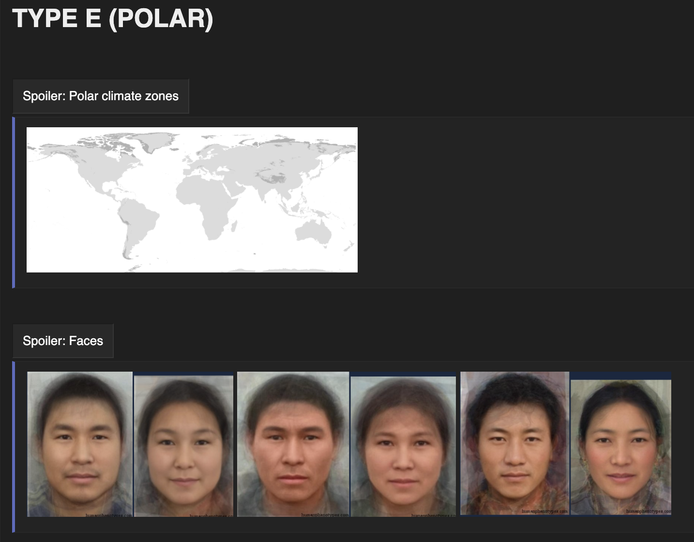Click Africa on the world map
The image size is (694, 542).
(x=206, y=203)
